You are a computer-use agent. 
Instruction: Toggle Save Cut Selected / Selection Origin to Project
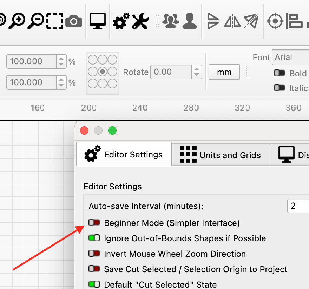click(94, 269)
